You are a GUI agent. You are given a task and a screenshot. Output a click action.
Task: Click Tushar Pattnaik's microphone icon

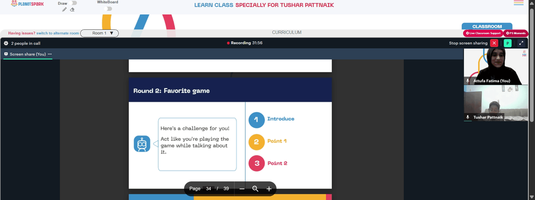pos(468,117)
